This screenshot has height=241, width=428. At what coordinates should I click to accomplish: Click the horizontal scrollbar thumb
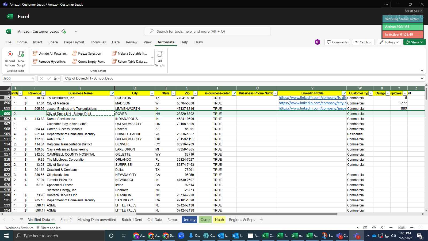point(237,214)
